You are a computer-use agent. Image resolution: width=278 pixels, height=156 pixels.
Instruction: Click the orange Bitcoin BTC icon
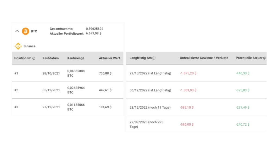click(x=26, y=31)
